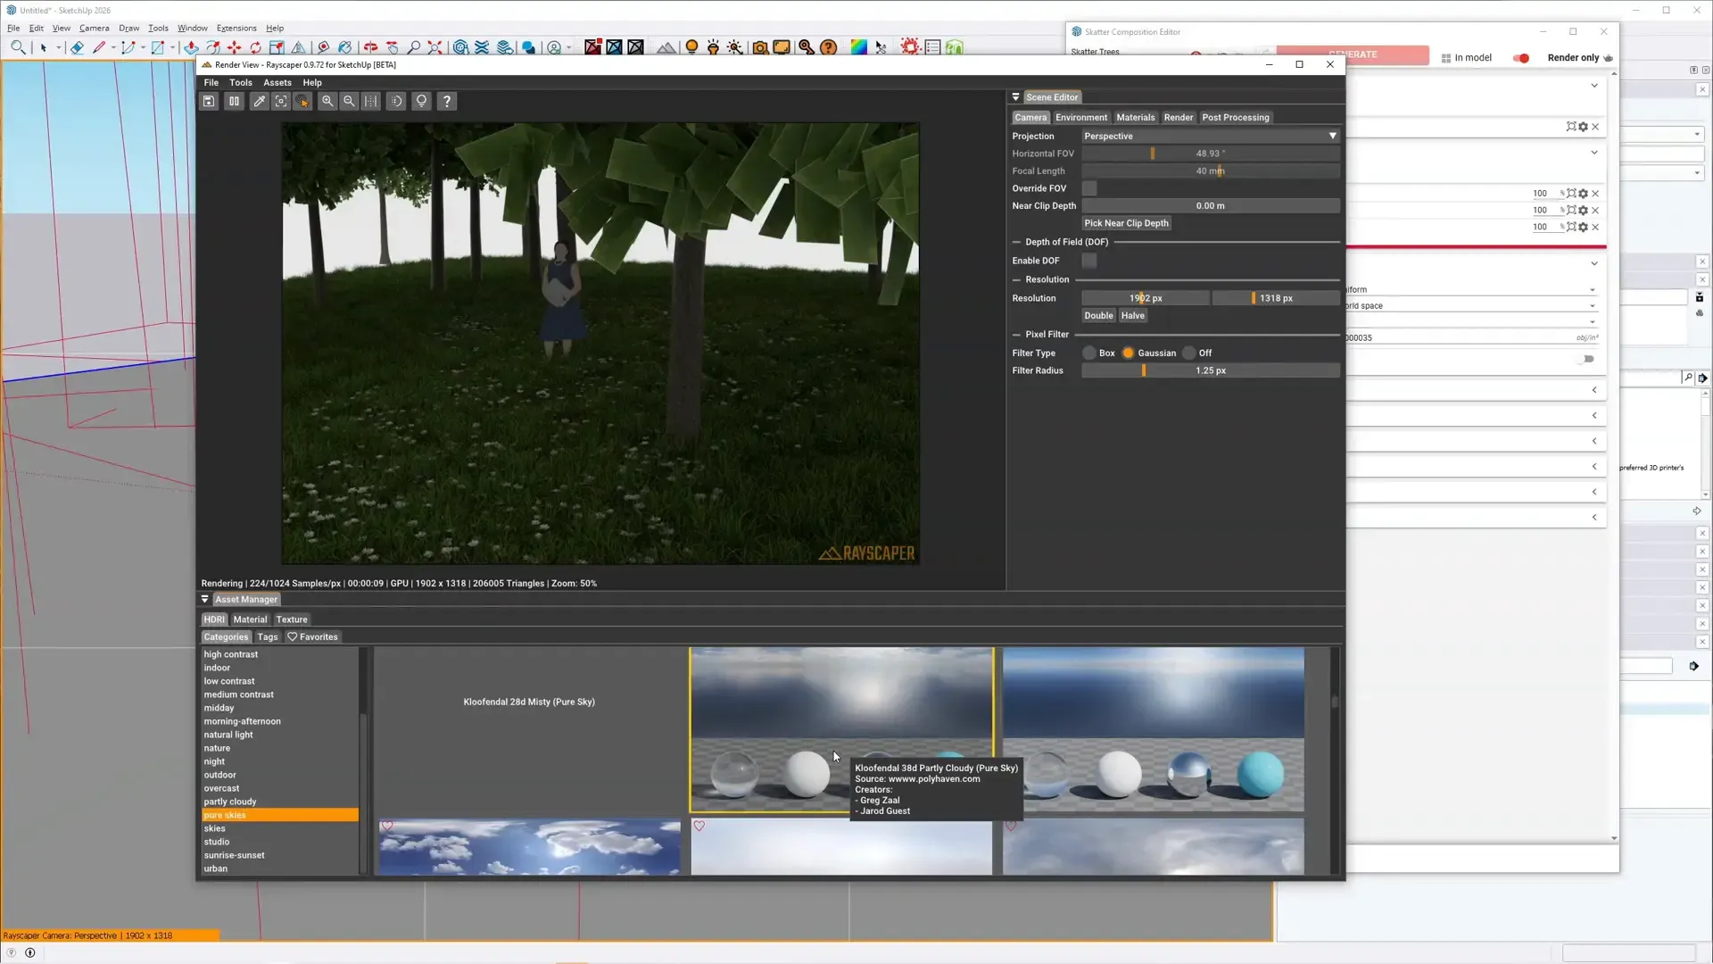Click the red gear Skatter toolbar icon

coord(910,46)
